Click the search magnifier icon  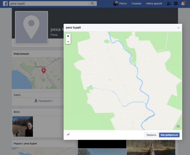click(92, 3)
